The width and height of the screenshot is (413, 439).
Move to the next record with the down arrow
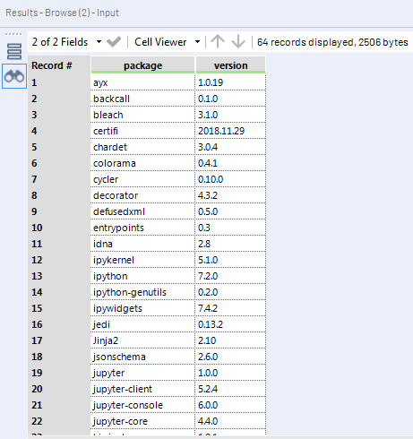[x=238, y=41]
